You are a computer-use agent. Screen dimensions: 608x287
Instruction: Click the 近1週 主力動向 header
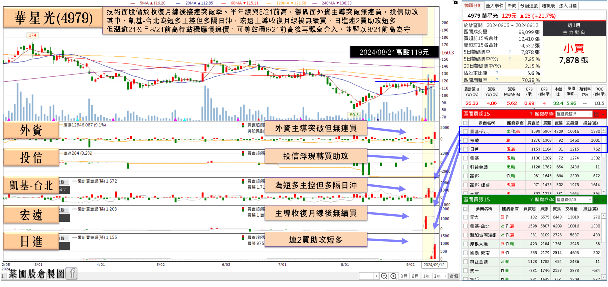[x=574, y=29]
